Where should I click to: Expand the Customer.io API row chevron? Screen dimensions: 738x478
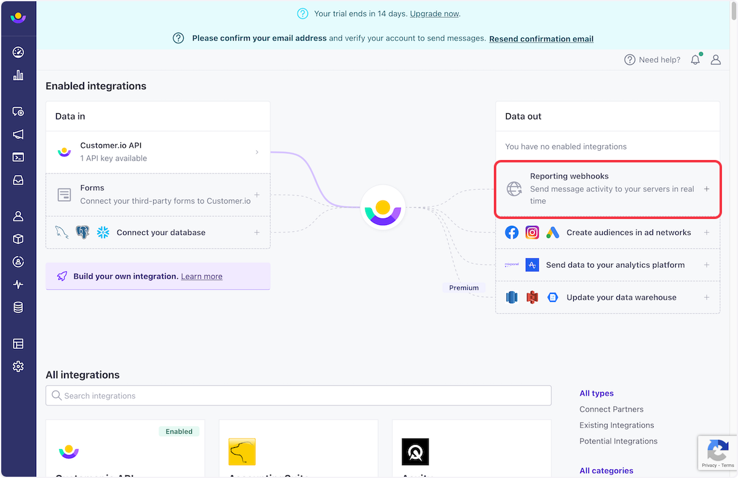(x=257, y=152)
